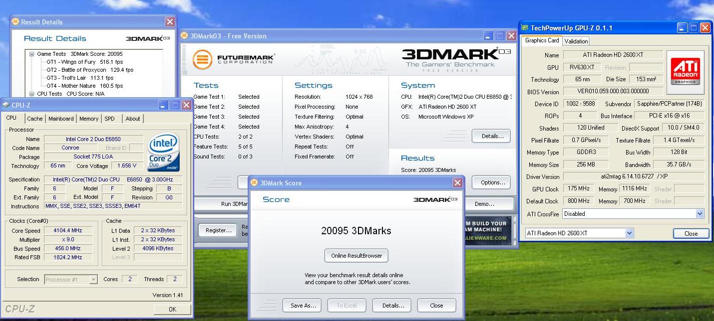Click the Driver Version field in GPU-Z

click(x=634, y=177)
